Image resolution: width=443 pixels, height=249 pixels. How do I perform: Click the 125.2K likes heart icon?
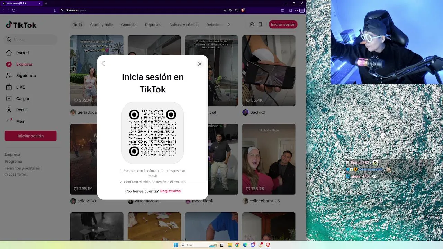pyautogui.click(x=248, y=189)
